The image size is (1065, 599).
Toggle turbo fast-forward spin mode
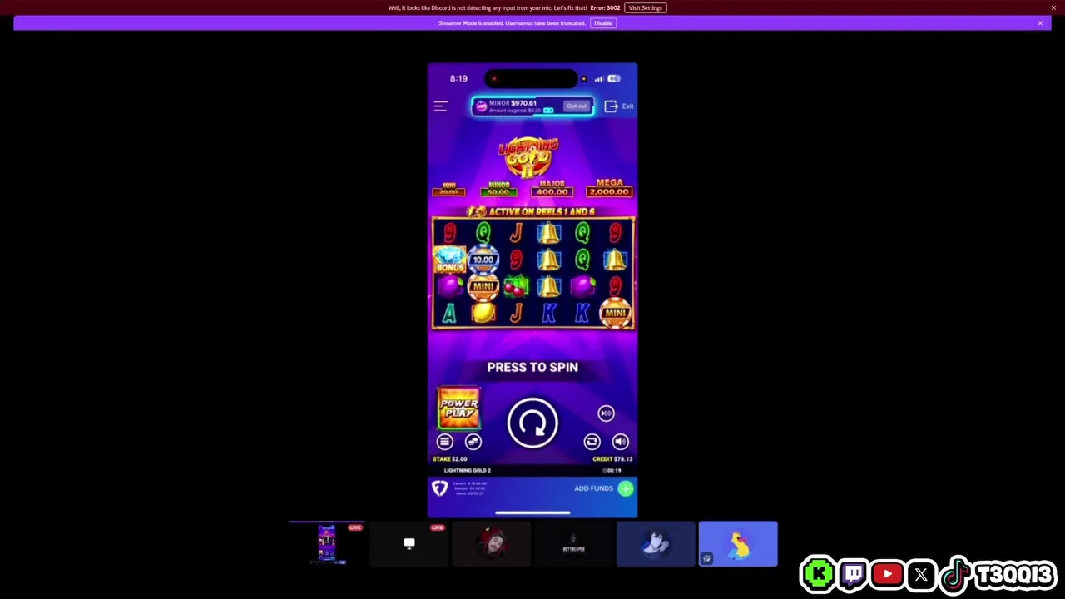point(606,413)
